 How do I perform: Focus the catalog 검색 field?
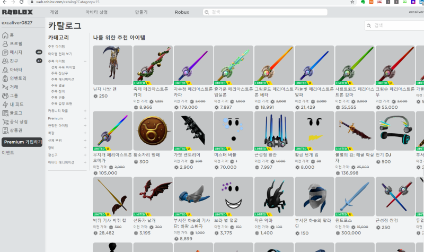(x=395, y=25)
